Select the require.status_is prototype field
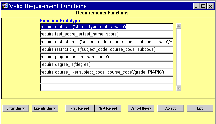This screenshot has height=124, width=216. [107, 27]
